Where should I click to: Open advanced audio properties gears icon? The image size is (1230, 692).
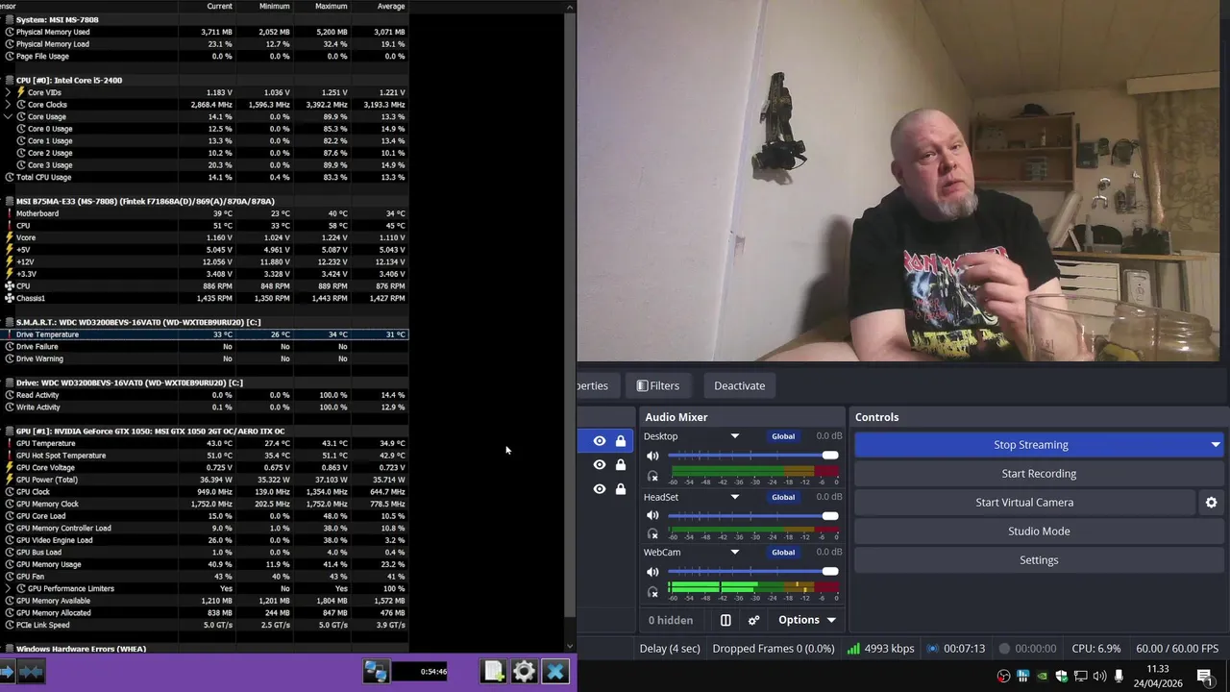pos(754,620)
